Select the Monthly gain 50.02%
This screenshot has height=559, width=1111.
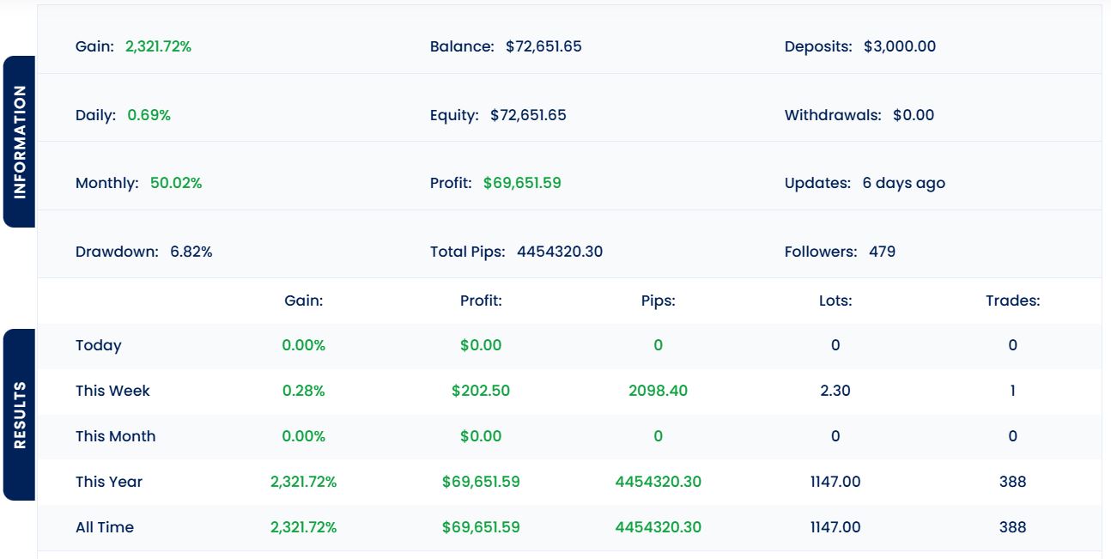pyautogui.click(x=176, y=183)
